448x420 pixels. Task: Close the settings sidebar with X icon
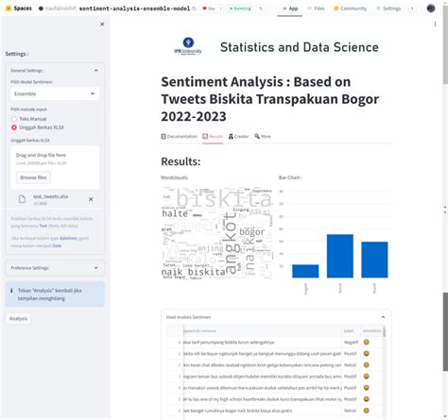102,25
